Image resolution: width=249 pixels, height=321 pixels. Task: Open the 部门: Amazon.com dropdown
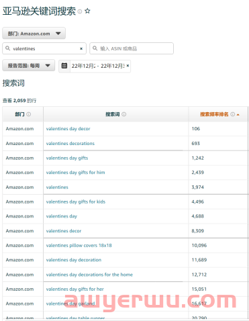coord(34,34)
